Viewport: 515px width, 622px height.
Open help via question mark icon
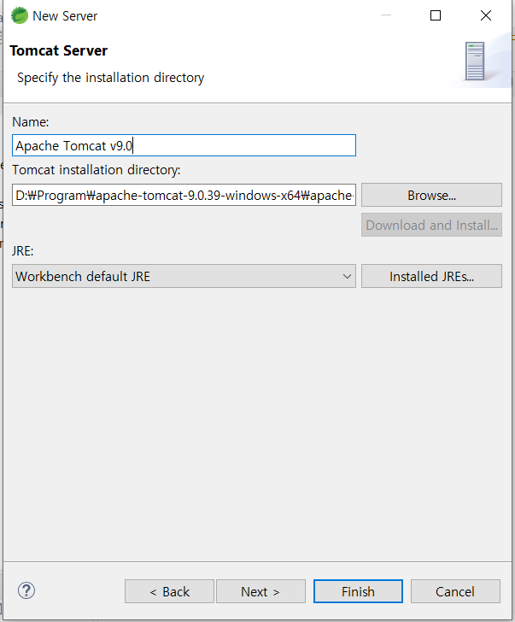26,590
